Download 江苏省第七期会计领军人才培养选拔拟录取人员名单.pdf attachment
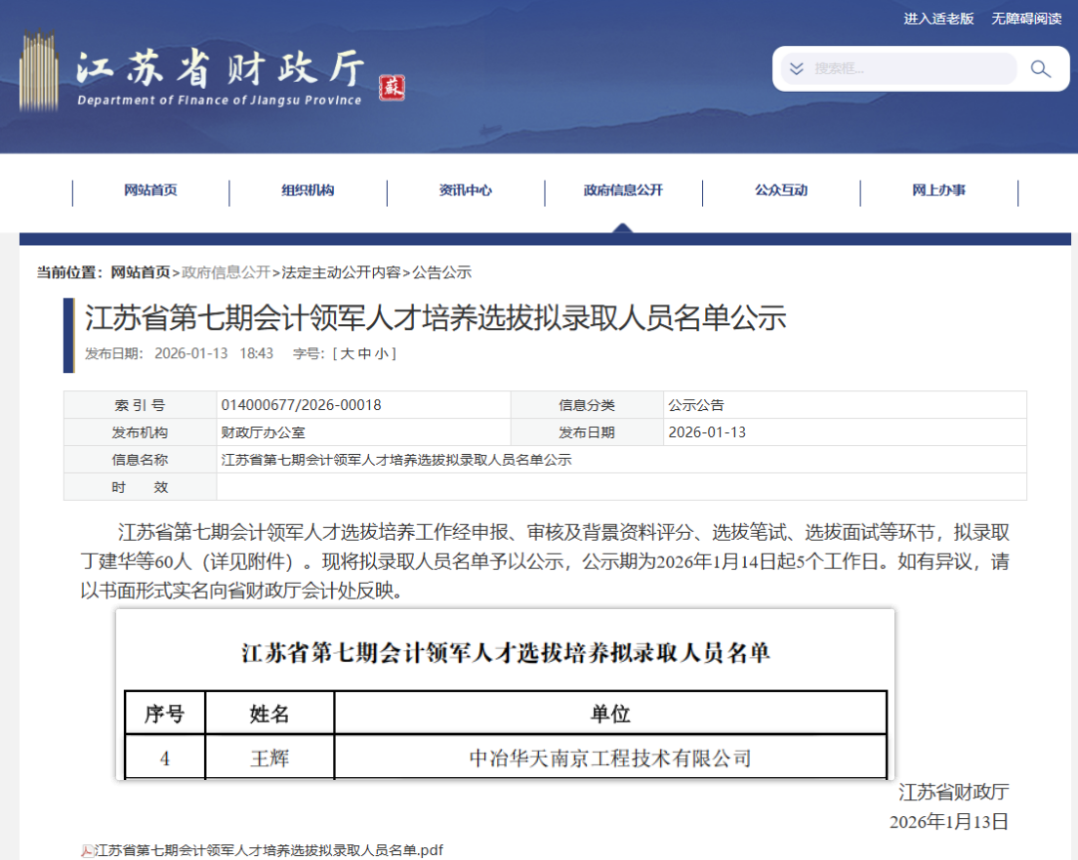The width and height of the screenshot is (1078, 860). tap(269, 850)
